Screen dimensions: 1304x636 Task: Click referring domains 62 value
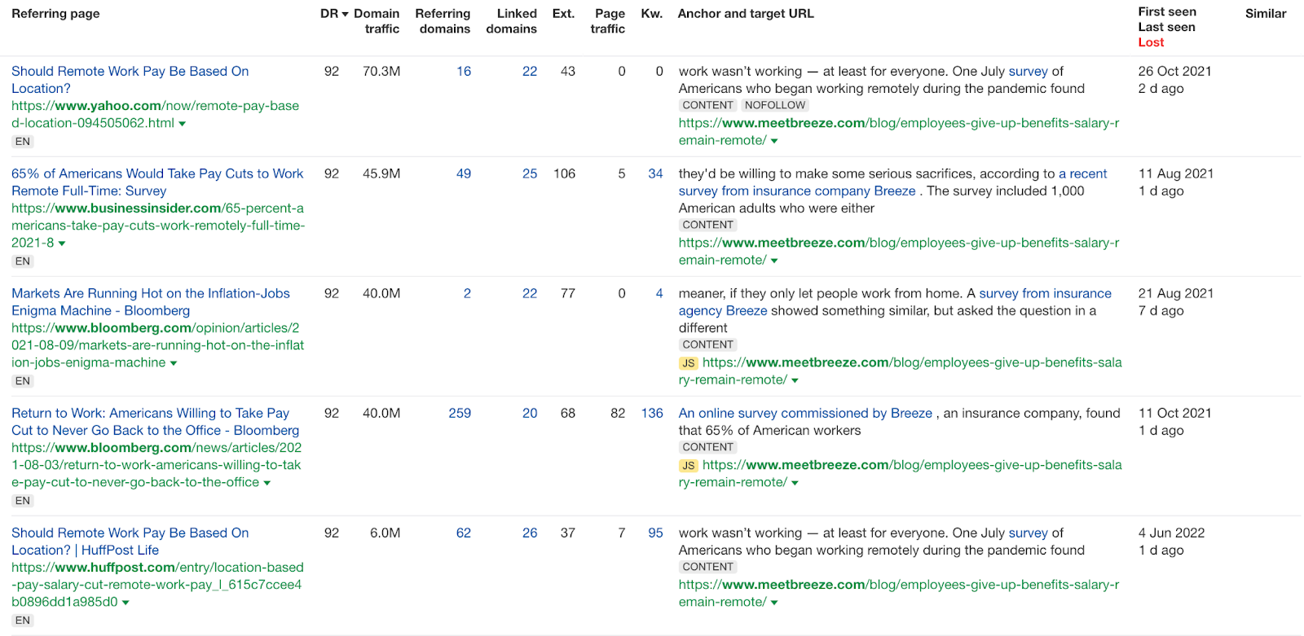[464, 533]
